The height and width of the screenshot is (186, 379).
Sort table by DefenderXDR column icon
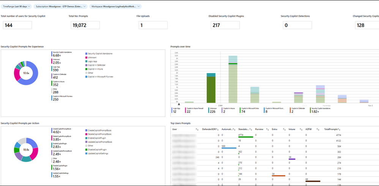point(217,130)
